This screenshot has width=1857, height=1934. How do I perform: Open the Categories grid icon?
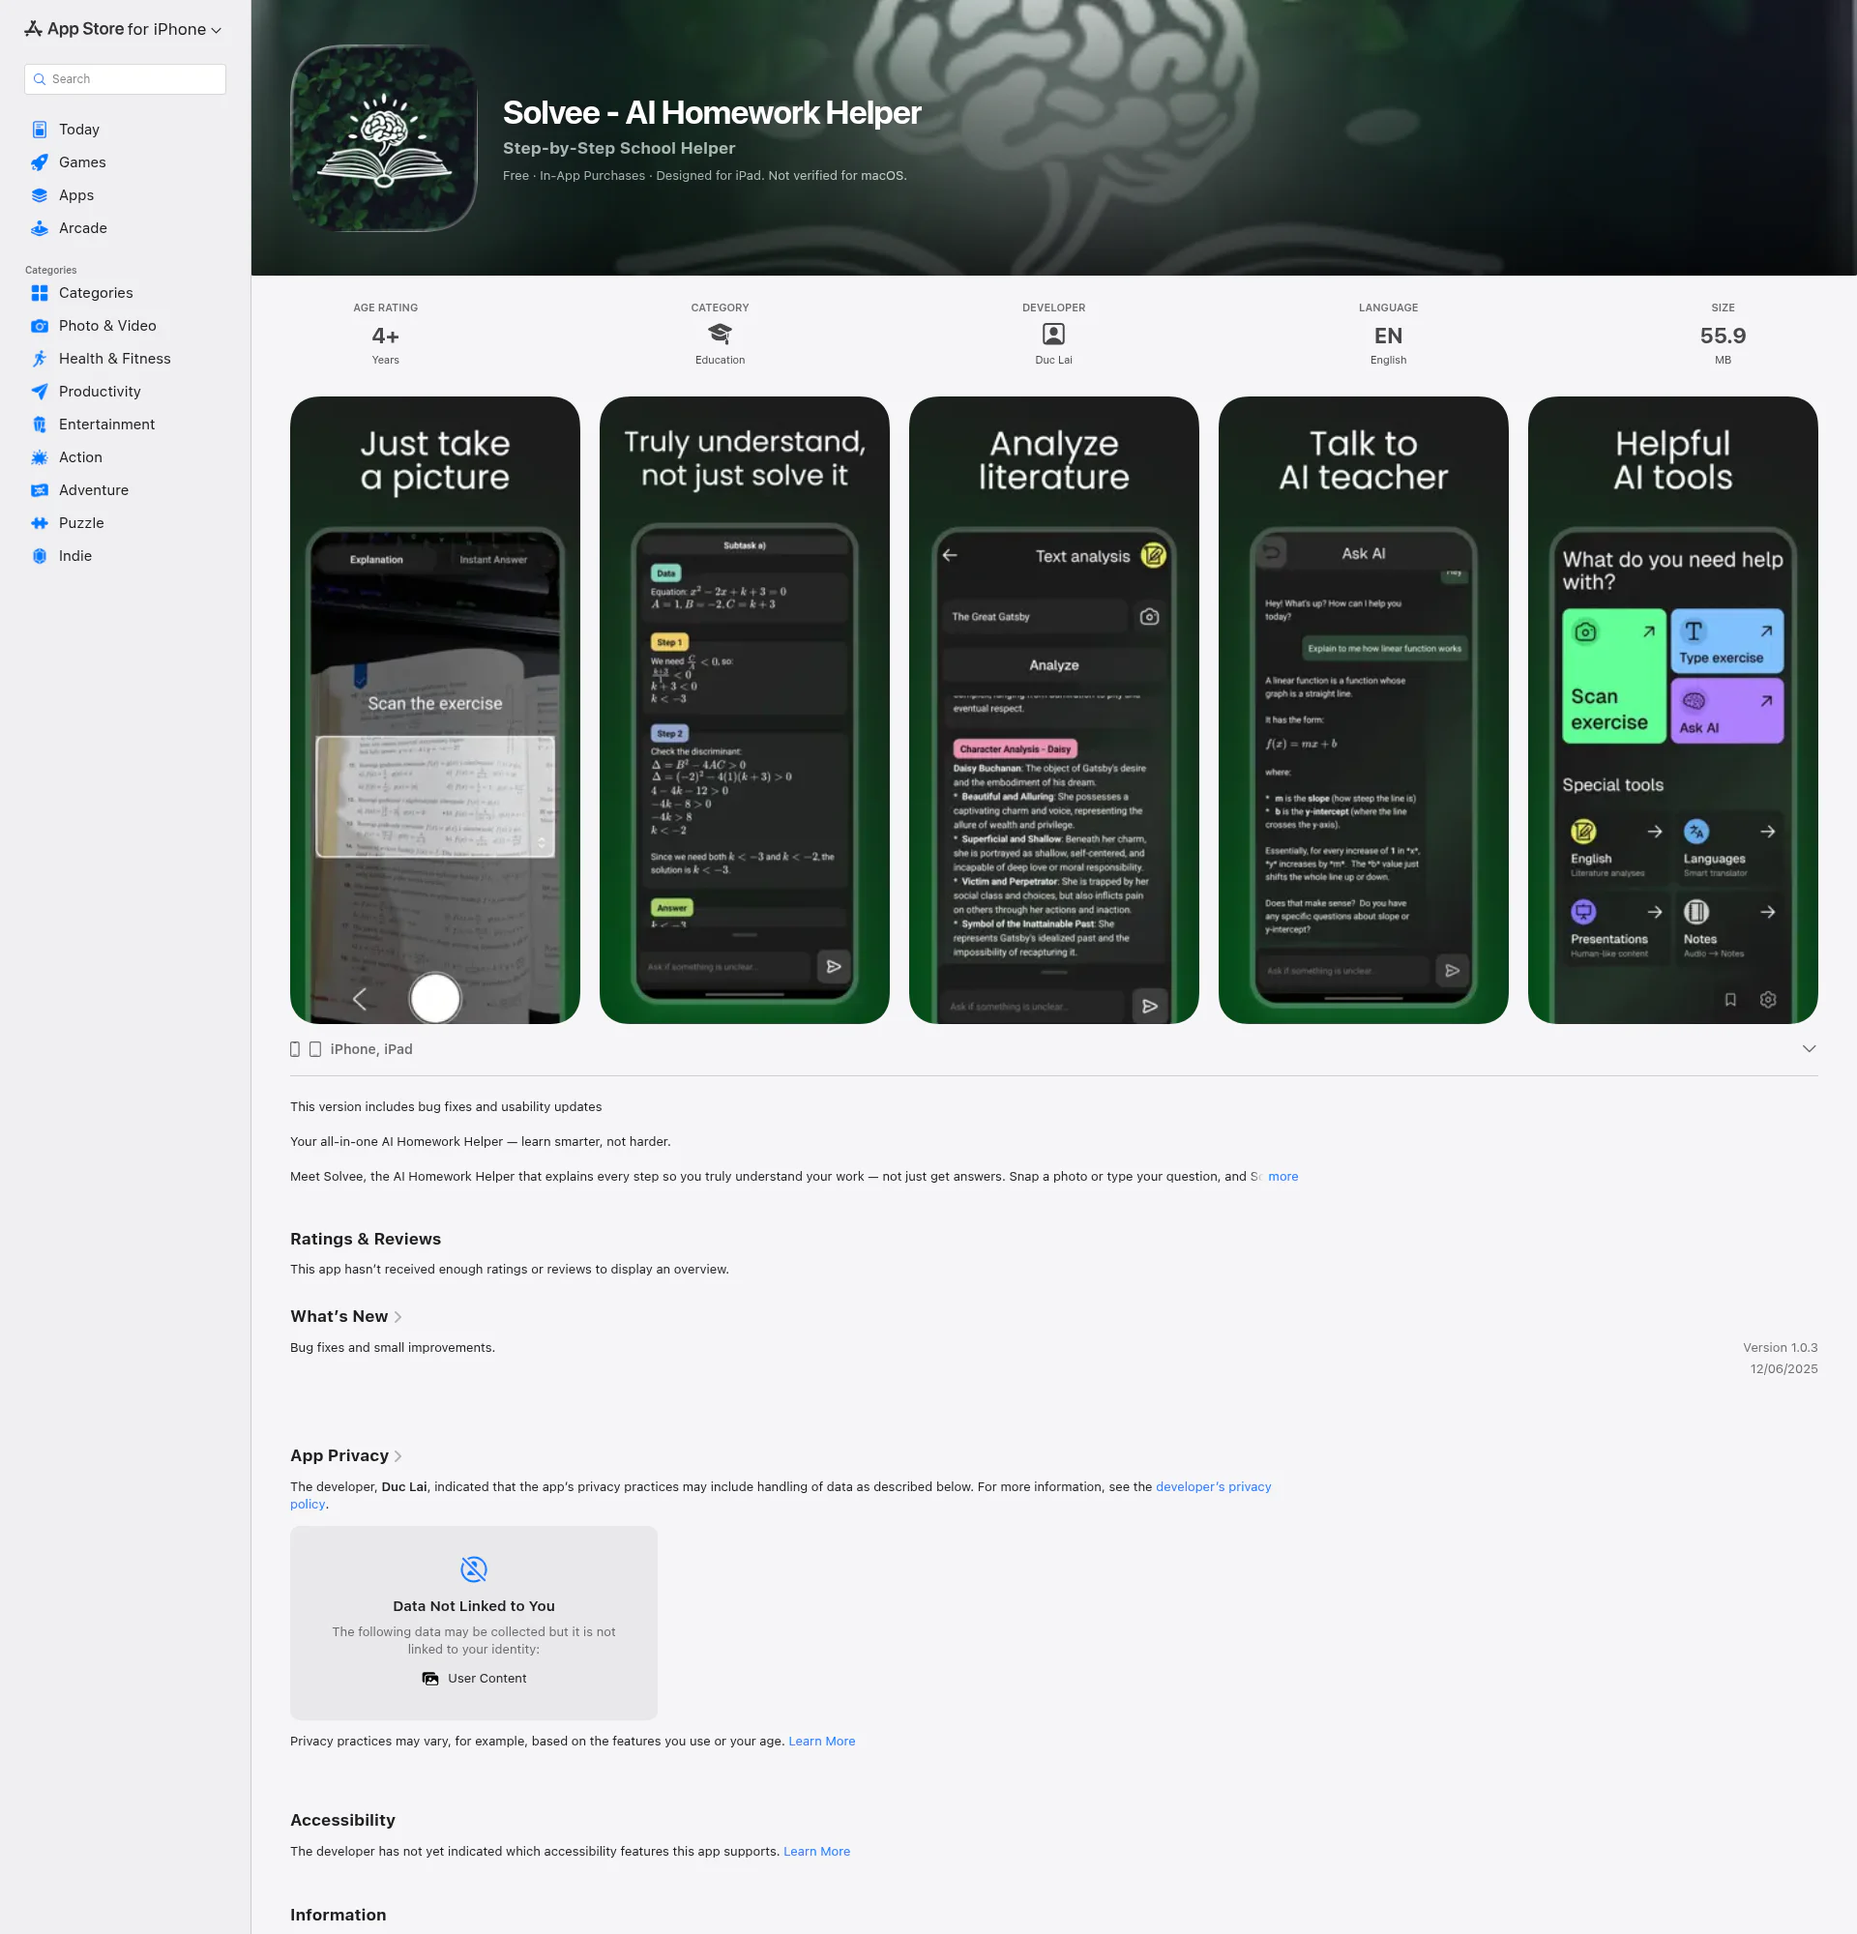point(40,293)
